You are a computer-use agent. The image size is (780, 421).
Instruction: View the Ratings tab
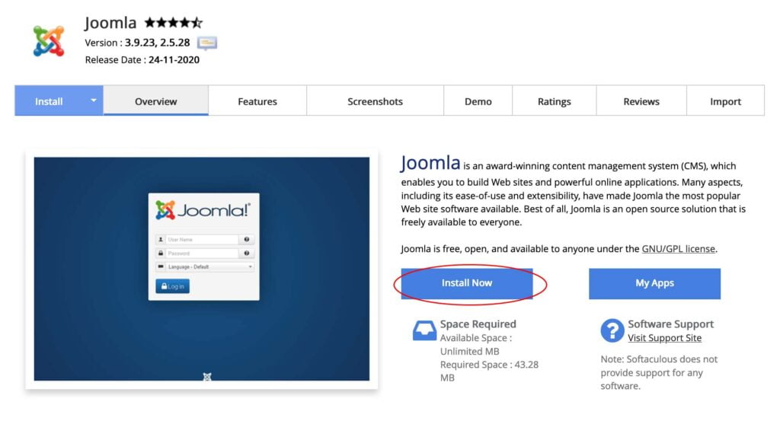555,101
